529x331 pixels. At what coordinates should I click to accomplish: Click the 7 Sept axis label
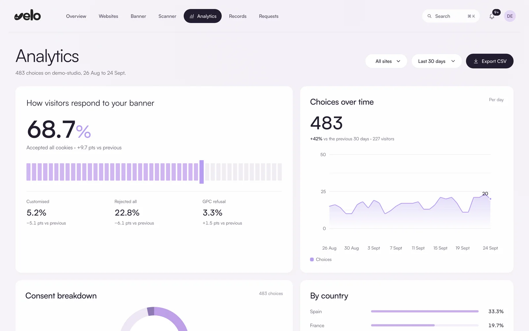coord(396,248)
